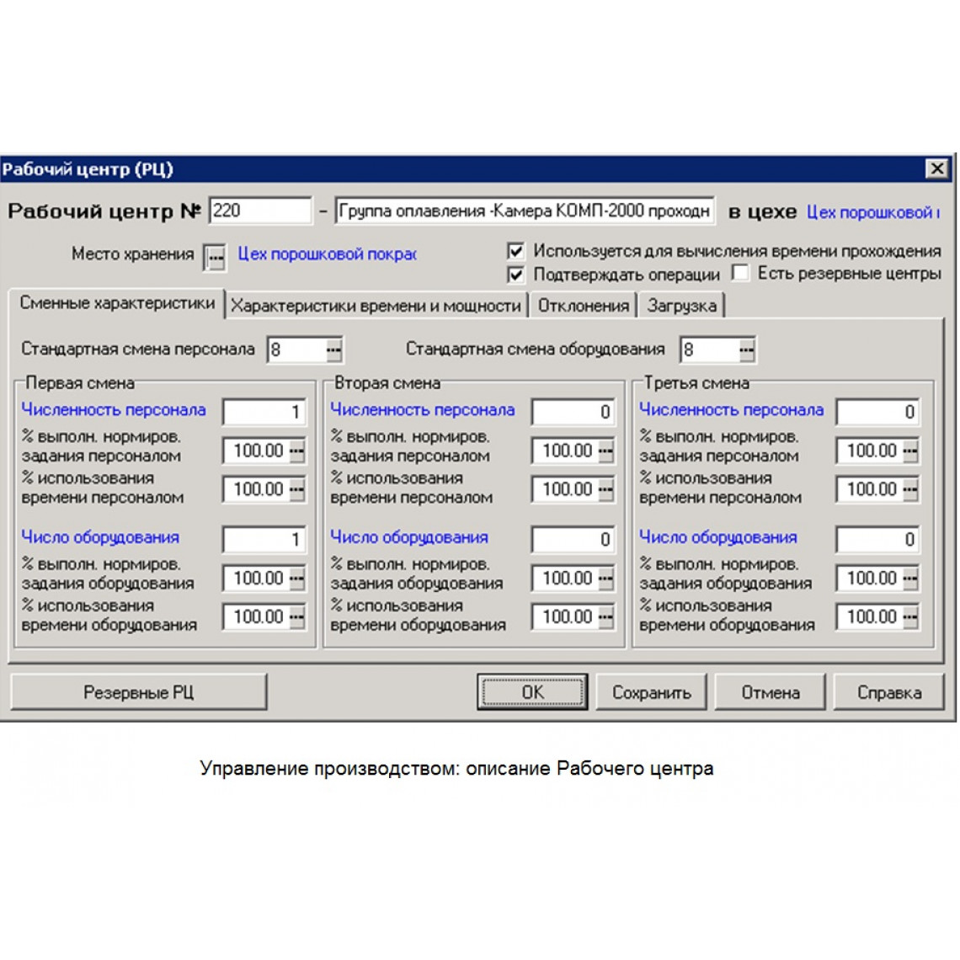Open ellipsis for % выполн. задания оборудования, Первая смена
The height and width of the screenshot is (960, 960).
(297, 579)
